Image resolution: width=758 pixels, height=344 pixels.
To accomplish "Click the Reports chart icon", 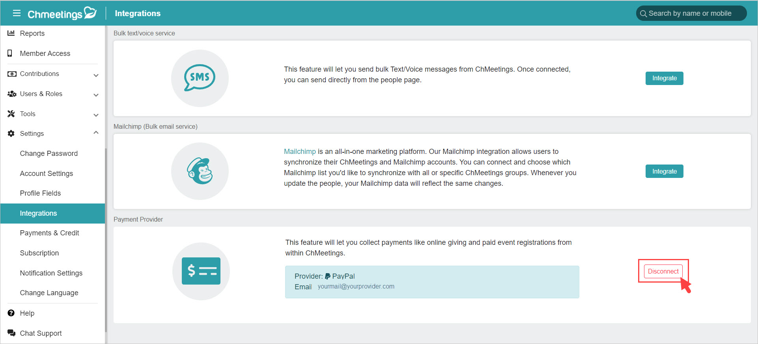I will tap(11, 33).
